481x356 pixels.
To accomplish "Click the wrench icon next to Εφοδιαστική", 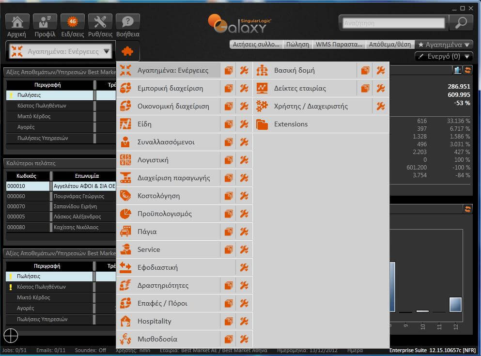I will tap(244, 267).
